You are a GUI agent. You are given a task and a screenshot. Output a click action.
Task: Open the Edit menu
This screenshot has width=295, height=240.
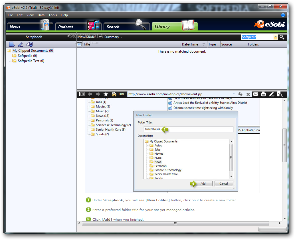pos(20,15)
